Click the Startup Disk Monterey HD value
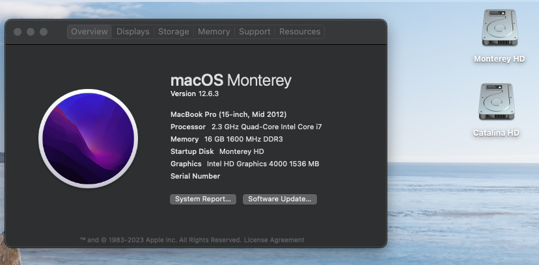Image resolution: width=539 pixels, height=265 pixels. click(x=242, y=151)
